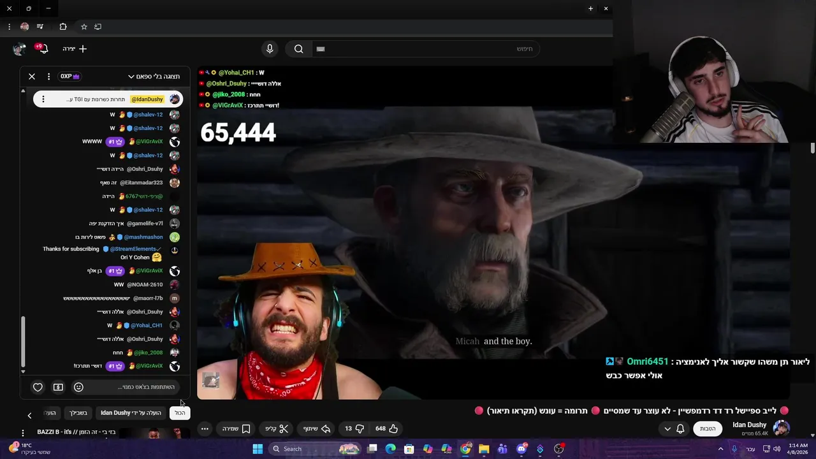Expand chat view mode dropdown
This screenshot has width=816, height=459.
154,76
